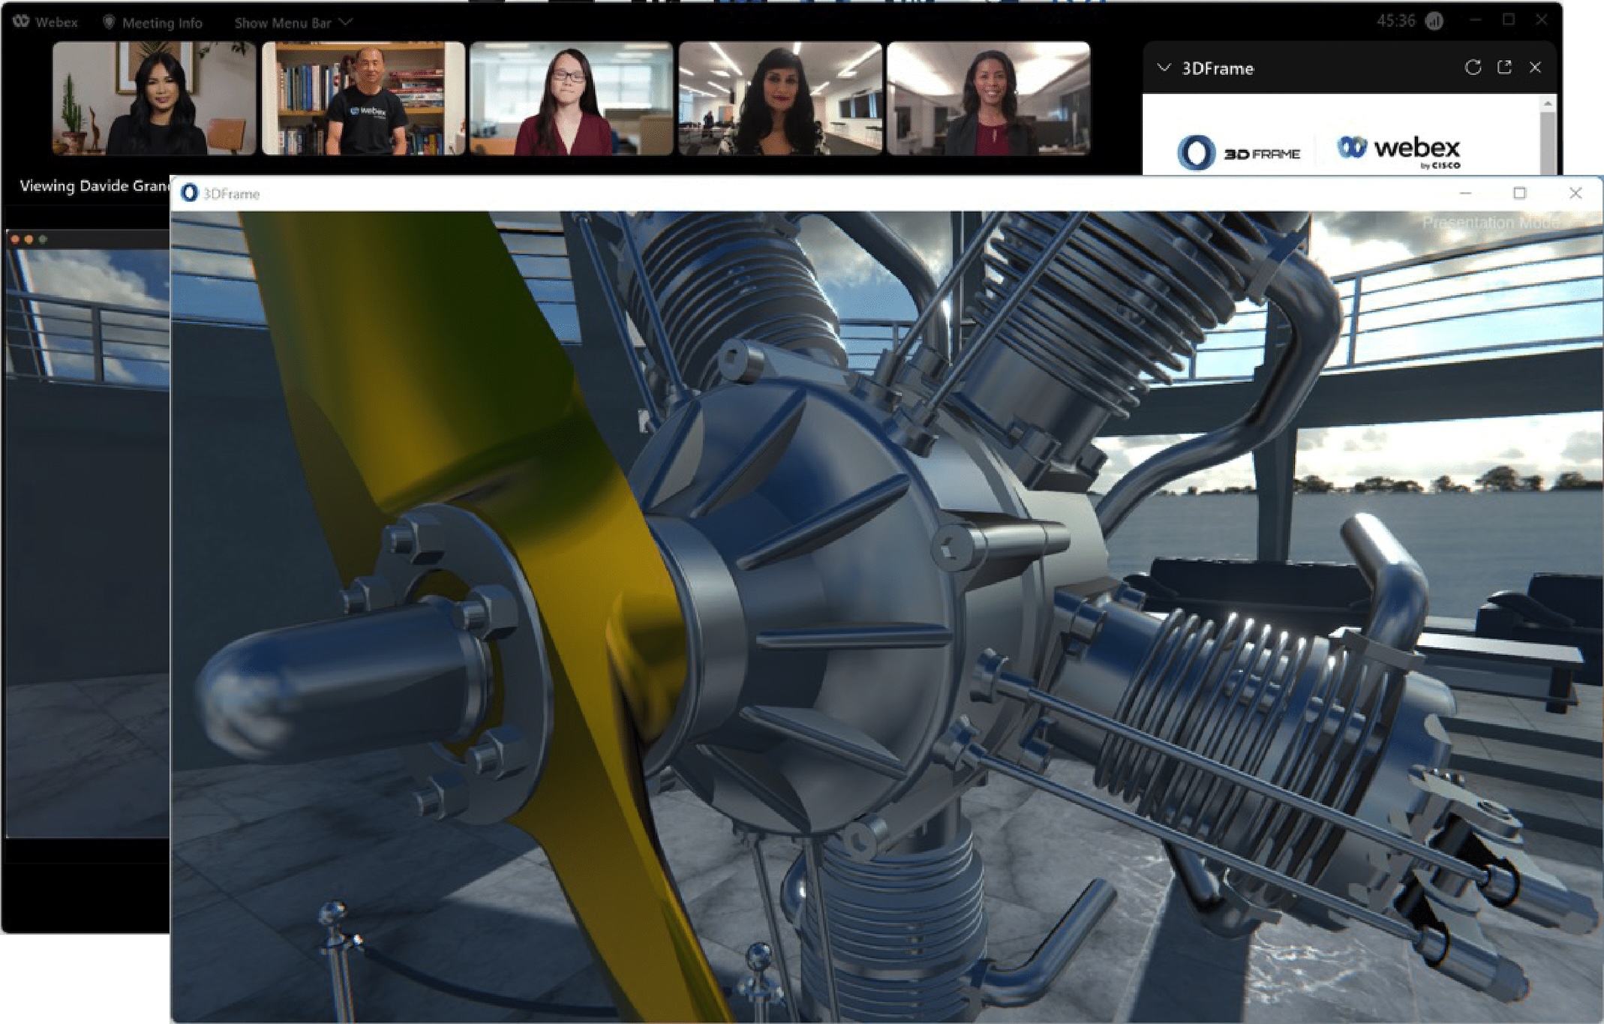The height and width of the screenshot is (1024, 1604).
Task: Click the Presentation Mode label
Action: point(1489,223)
